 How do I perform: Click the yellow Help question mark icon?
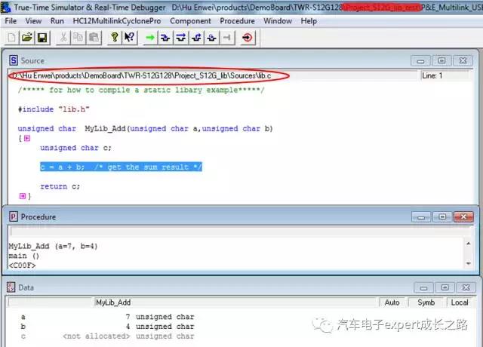114,37
